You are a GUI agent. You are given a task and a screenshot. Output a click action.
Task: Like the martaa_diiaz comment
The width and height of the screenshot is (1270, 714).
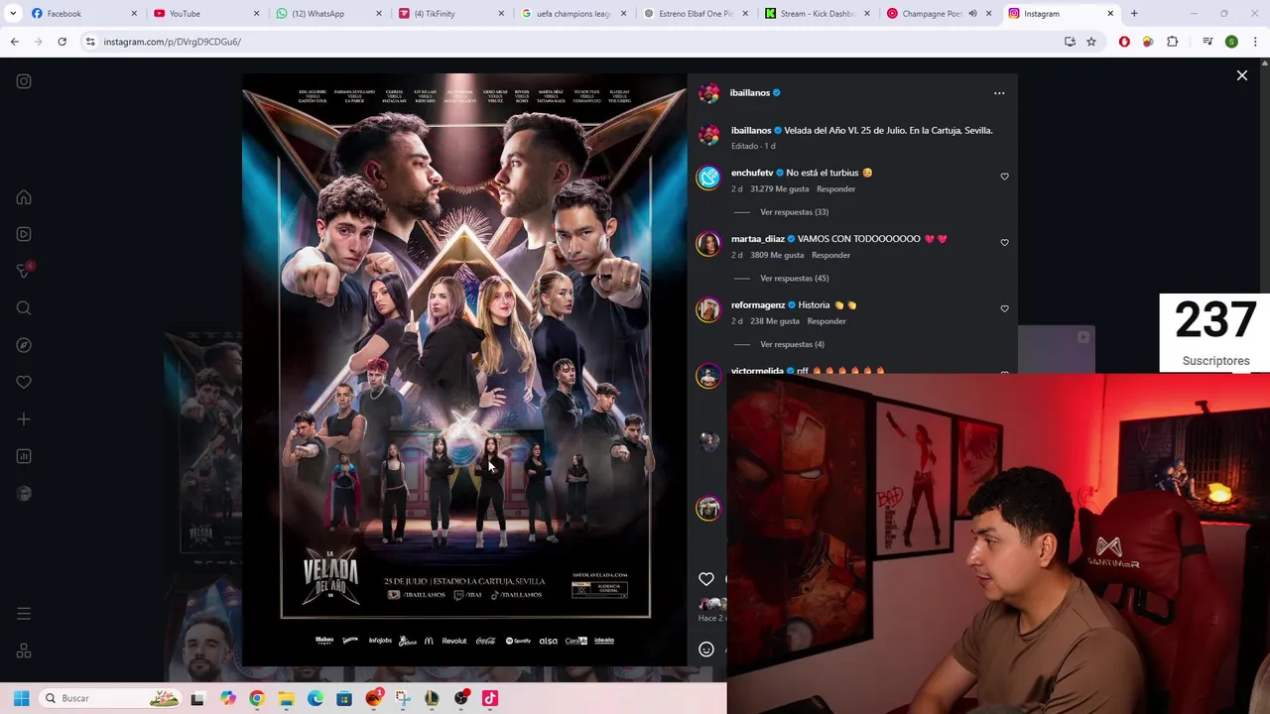click(x=1004, y=242)
